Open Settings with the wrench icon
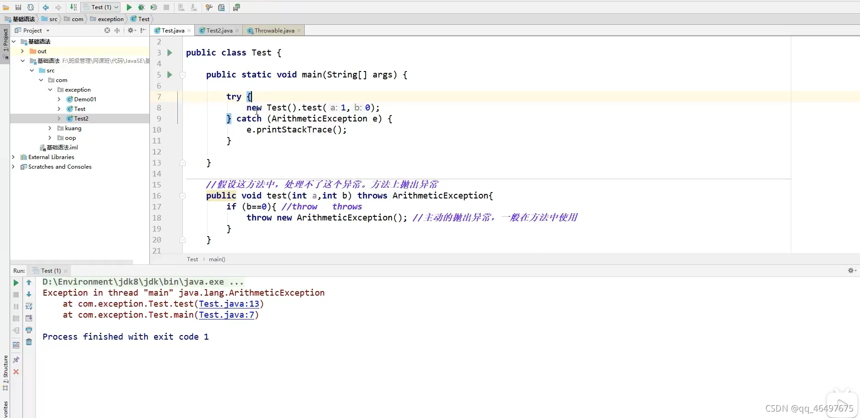Viewport: 860px width, 418px height. pos(209,7)
